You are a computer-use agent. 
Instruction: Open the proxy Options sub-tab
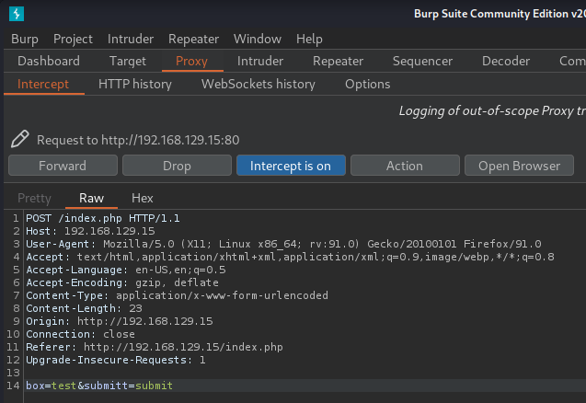click(x=367, y=84)
